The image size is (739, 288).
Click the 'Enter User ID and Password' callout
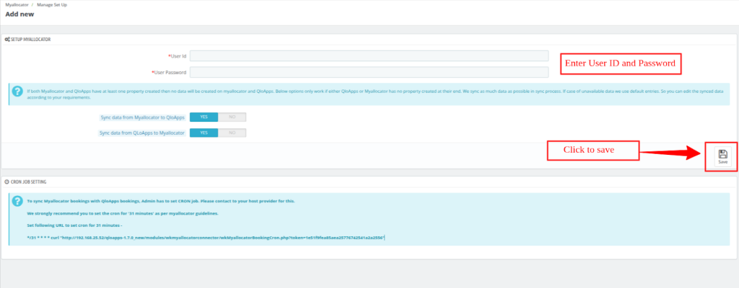click(621, 63)
